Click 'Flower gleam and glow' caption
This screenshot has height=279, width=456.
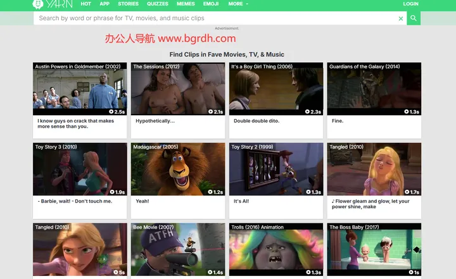click(x=370, y=204)
